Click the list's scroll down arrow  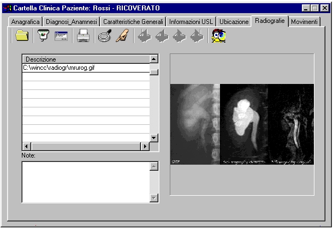pyautogui.click(x=154, y=138)
